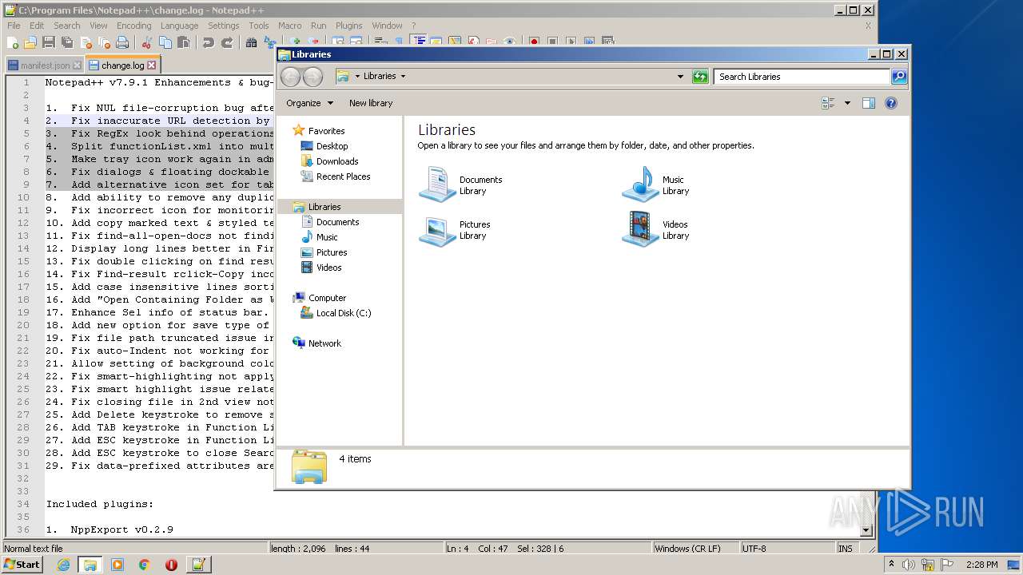This screenshot has width=1023, height=575.
Task: Click the Open file icon in Notepad++ toolbar
Action: (30, 42)
